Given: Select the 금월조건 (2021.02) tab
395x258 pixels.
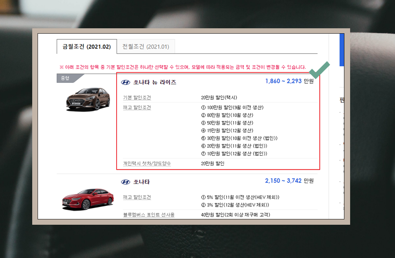Looking at the screenshot, I should click(87, 46).
